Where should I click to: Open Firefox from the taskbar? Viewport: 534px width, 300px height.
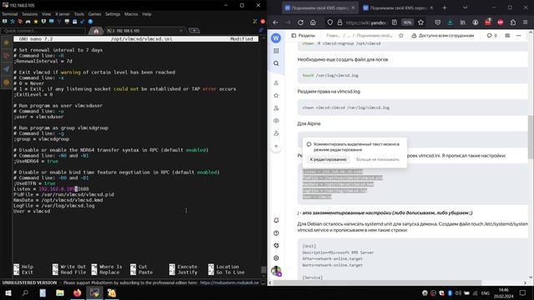tap(77, 292)
